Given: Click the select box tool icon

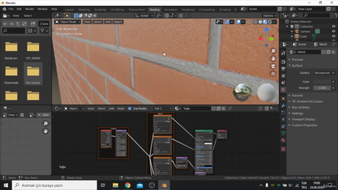Looking at the screenshot, I should click(x=67, y=15).
